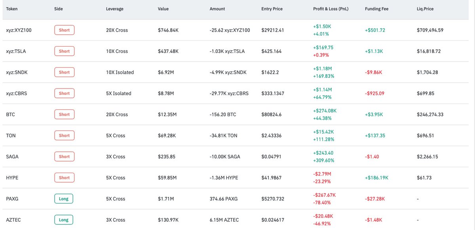Select the AZTEC token name
Image resolution: width=475 pixels, height=230 pixels.
click(13, 220)
